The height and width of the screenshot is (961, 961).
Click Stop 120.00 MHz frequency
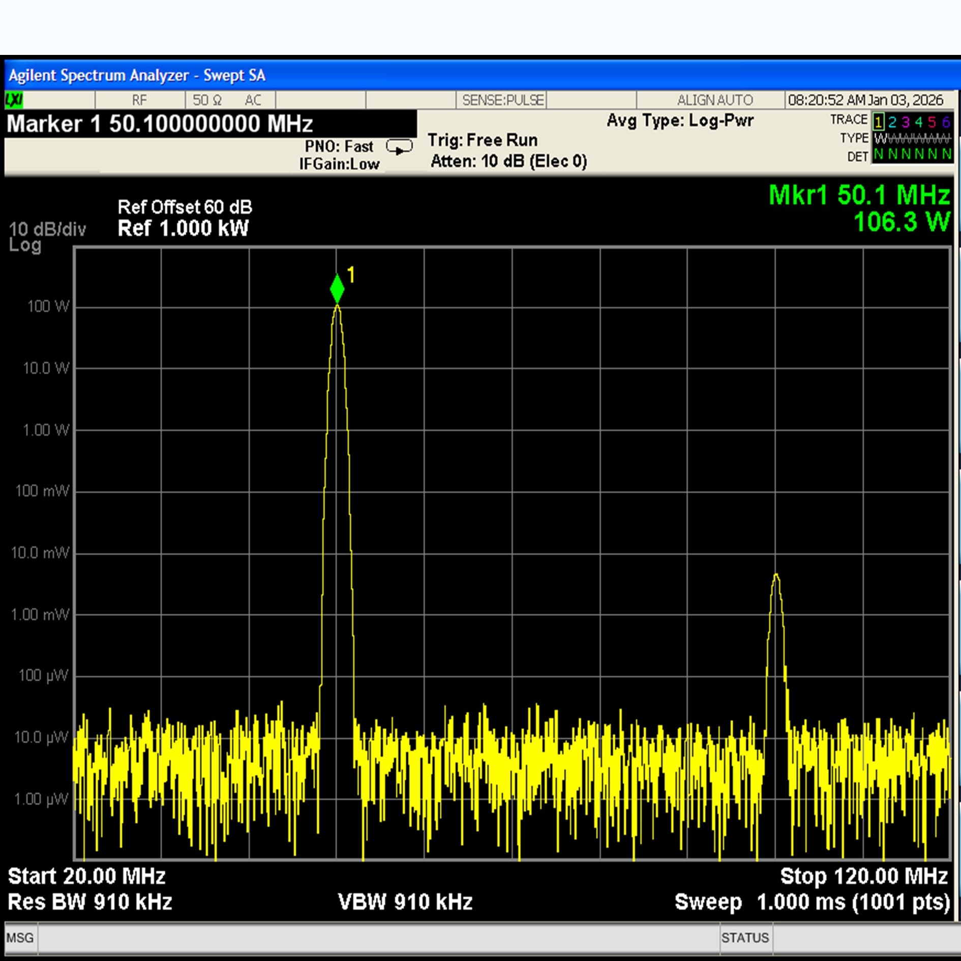pyautogui.click(x=864, y=876)
